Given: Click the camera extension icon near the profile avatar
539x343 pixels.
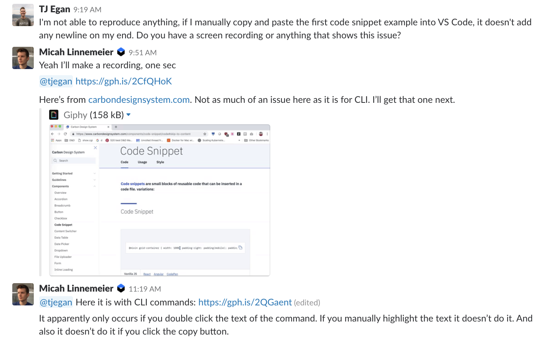Looking at the screenshot, I should pyautogui.click(x=251, y=134).
